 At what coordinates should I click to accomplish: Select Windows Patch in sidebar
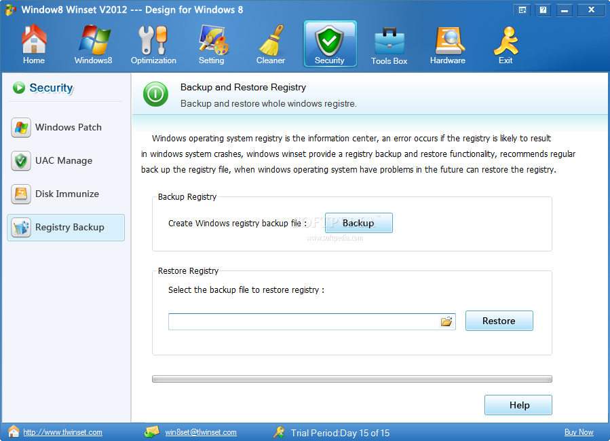click(65, 127)
